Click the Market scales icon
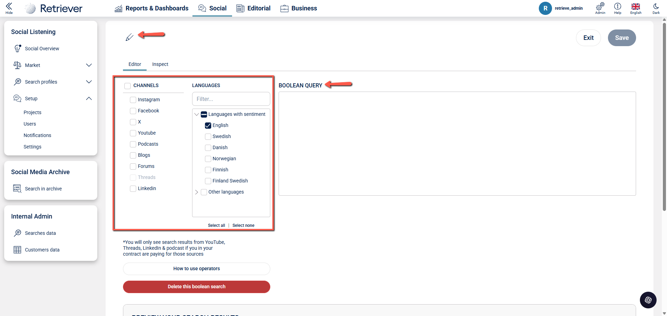The height and width of the screenshot is (316, 667). coord(17,65)
